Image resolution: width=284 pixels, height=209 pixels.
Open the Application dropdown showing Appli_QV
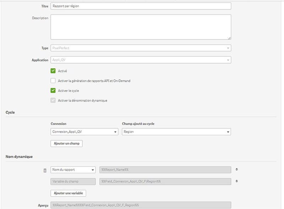click(229, 59)
